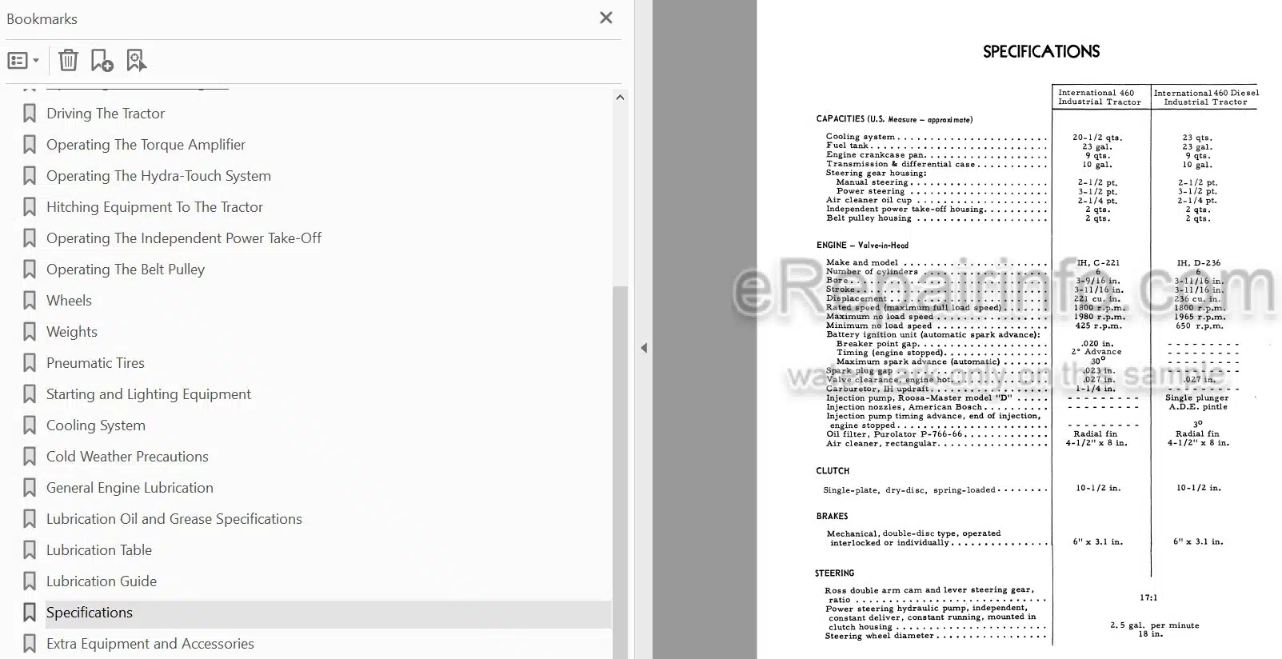
Task: Click bookmark icon beside Hydra-Touch System
Action: point(30,176)
